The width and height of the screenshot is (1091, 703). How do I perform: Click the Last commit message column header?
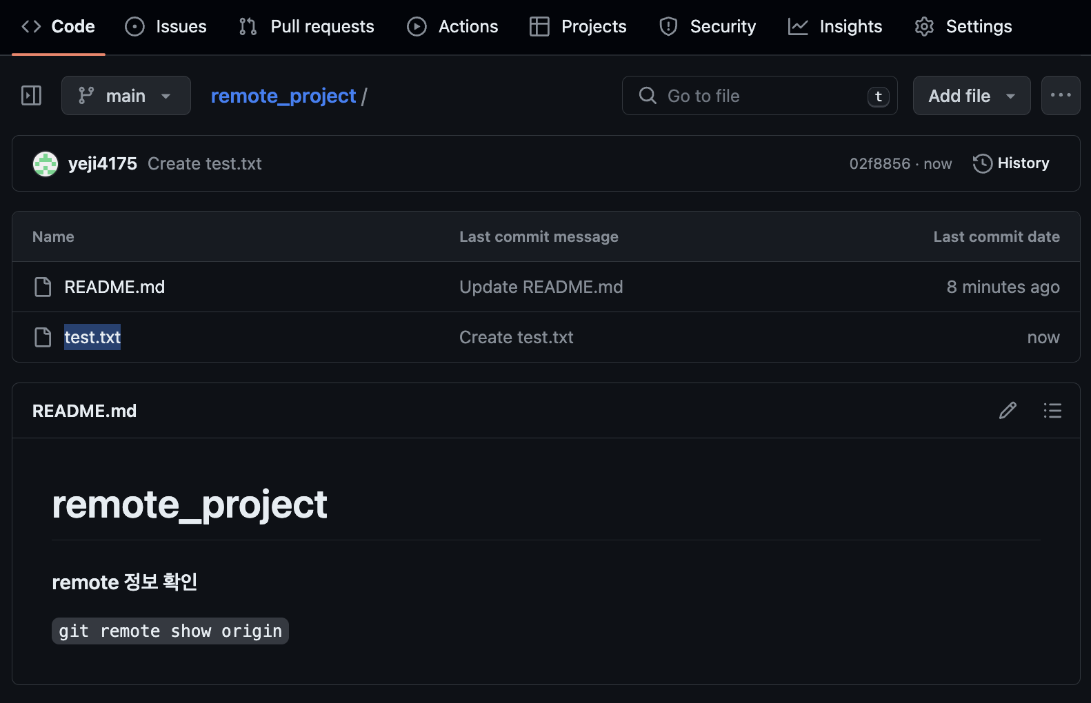(539, 236)
